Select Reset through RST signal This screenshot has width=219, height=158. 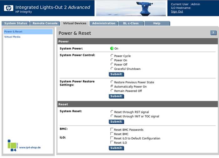tap(112, 111)
